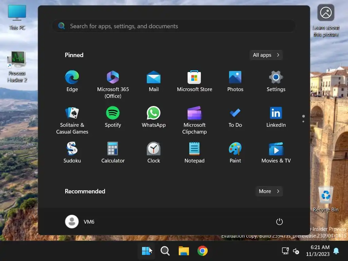
Task: Launch WhatsApp
Action: [x=154, y=117]
